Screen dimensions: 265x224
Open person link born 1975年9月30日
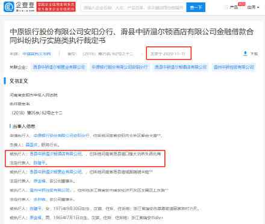click(36, 209)
